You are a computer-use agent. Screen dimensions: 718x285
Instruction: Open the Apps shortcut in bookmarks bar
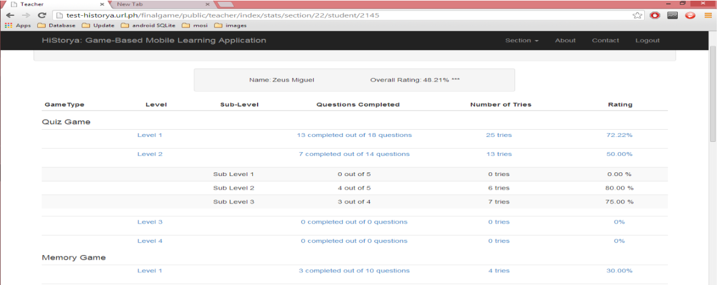point(18,26)
